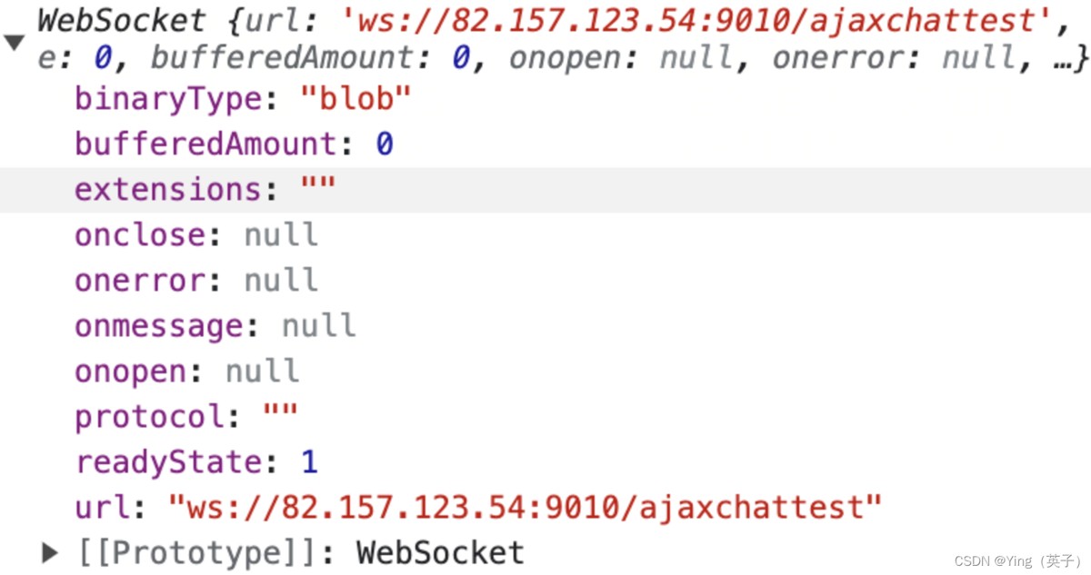Select the onopen property name
Viewport: 1091px width, 575px height.
131,372
